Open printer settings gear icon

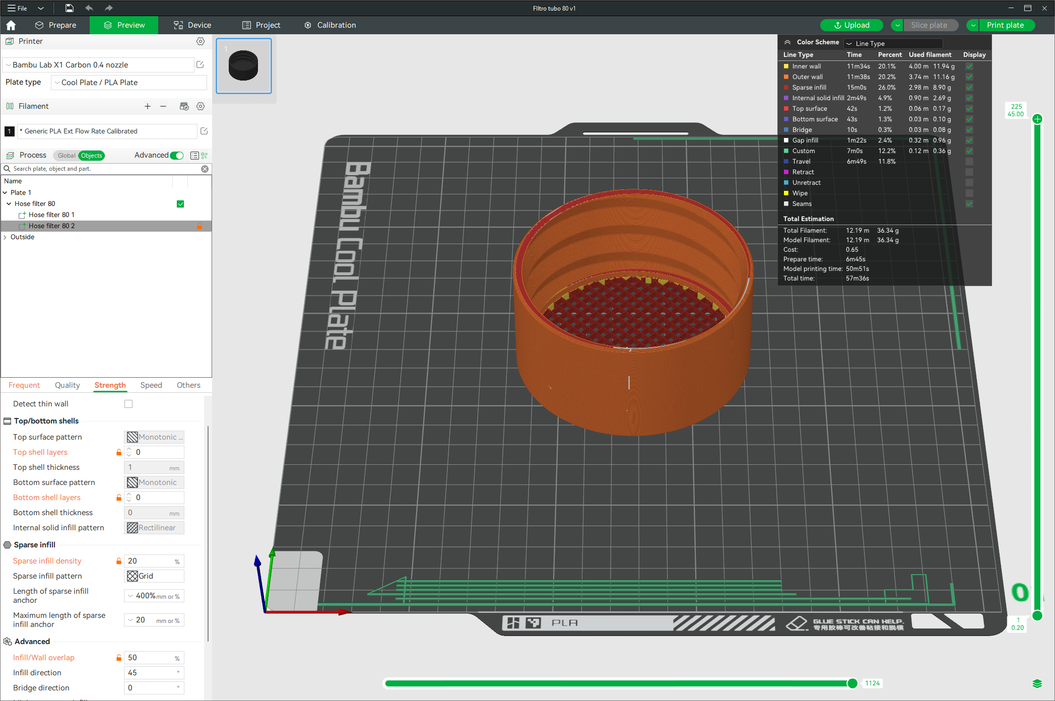pos(201,41)
